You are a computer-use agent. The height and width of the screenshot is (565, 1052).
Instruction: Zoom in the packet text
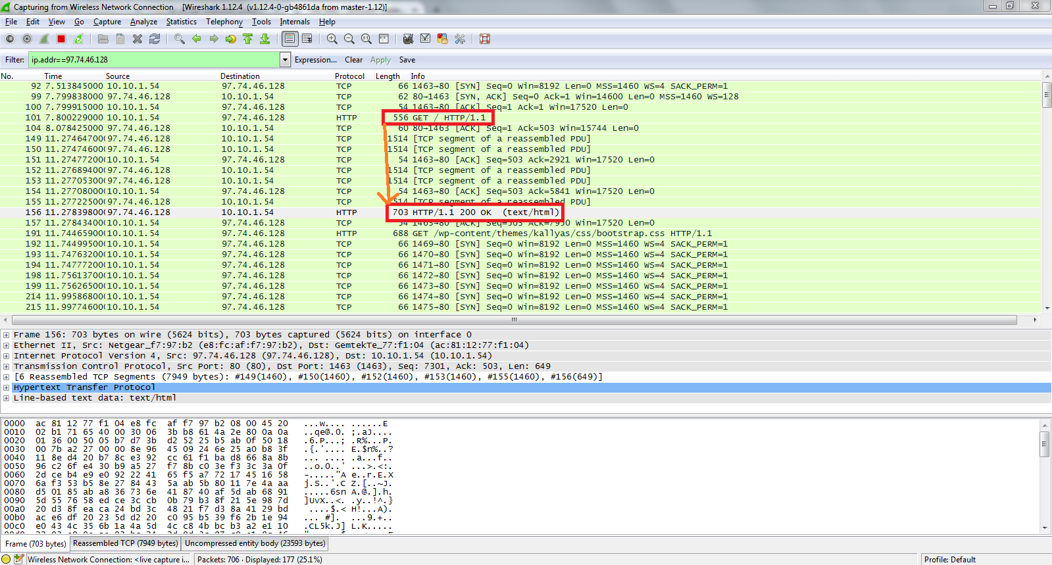(x=332, y=39)
